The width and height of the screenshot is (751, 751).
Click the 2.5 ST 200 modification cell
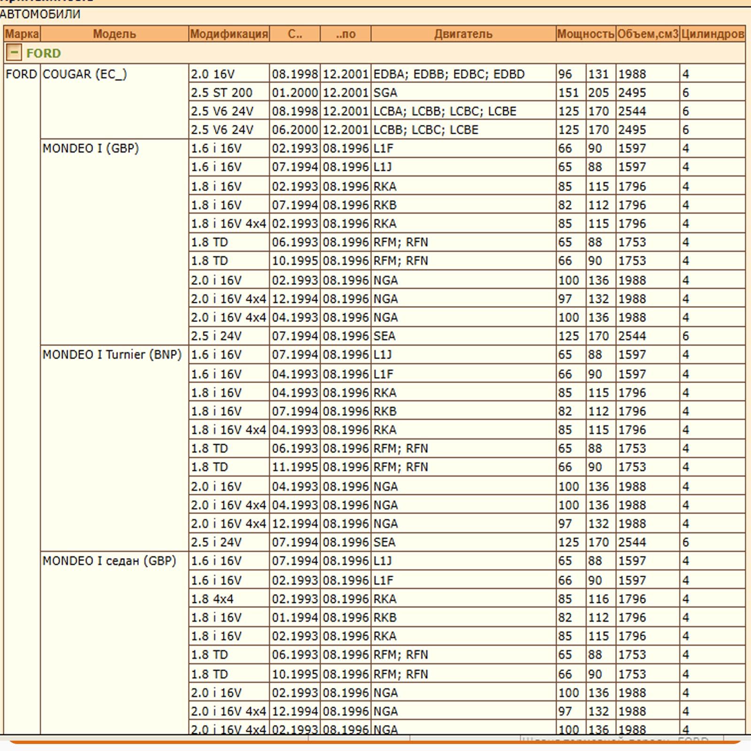point(229,92)
